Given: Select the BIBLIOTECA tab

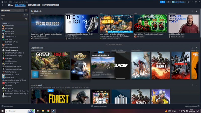Looking at the screenshot, I should point(20,5).
